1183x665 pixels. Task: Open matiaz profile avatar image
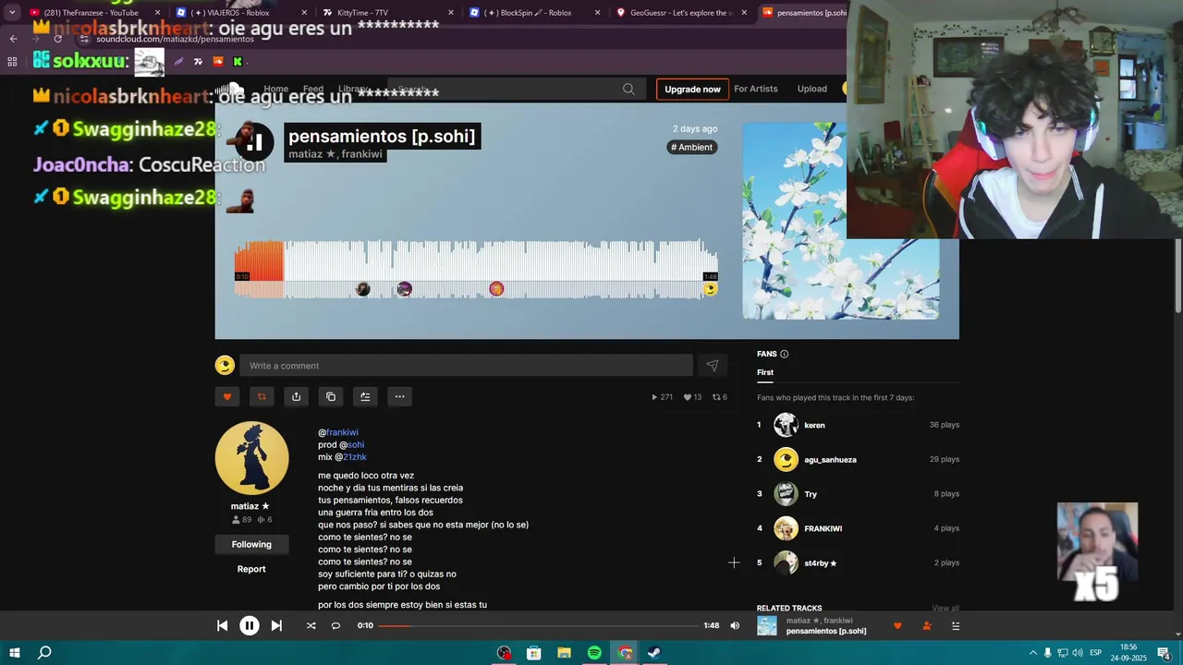[x=251, y=458]
